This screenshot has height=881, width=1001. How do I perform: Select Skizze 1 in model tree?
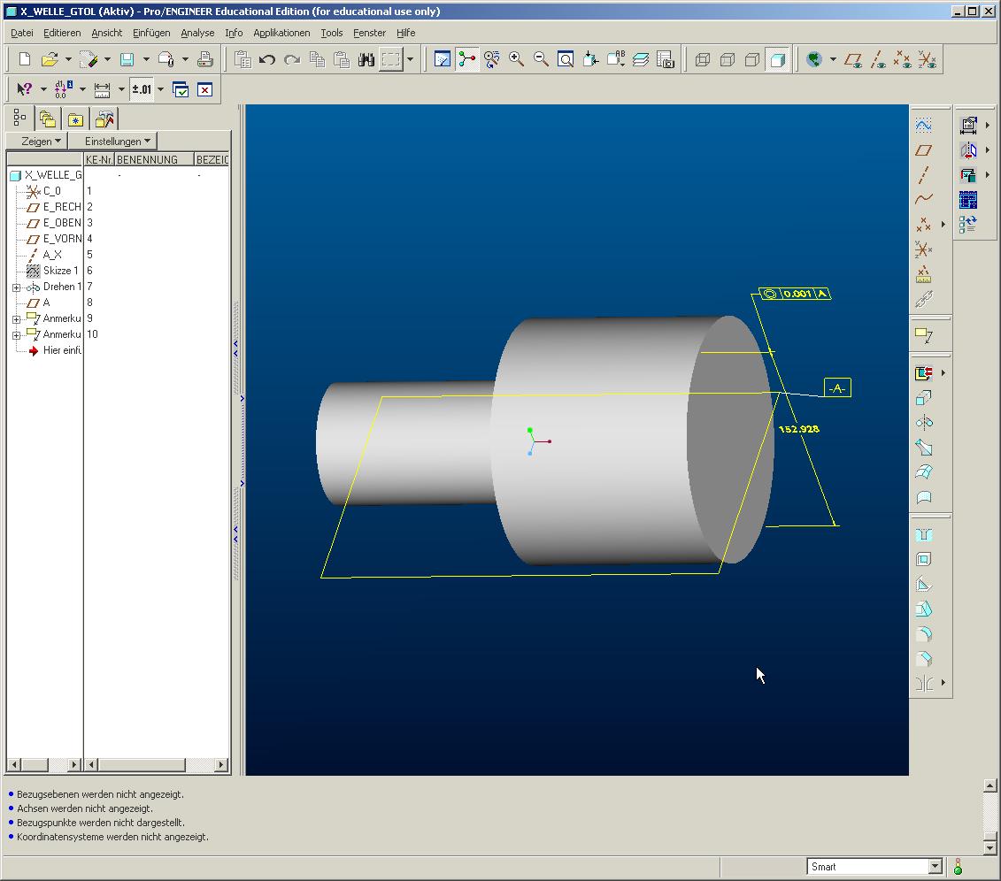(x=60, y=271)
